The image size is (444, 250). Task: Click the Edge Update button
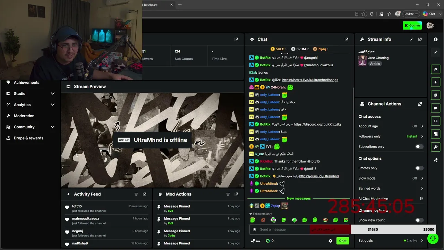pyautogui.click(x=411, y=14)
